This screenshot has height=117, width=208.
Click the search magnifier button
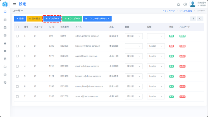[200, 19]
